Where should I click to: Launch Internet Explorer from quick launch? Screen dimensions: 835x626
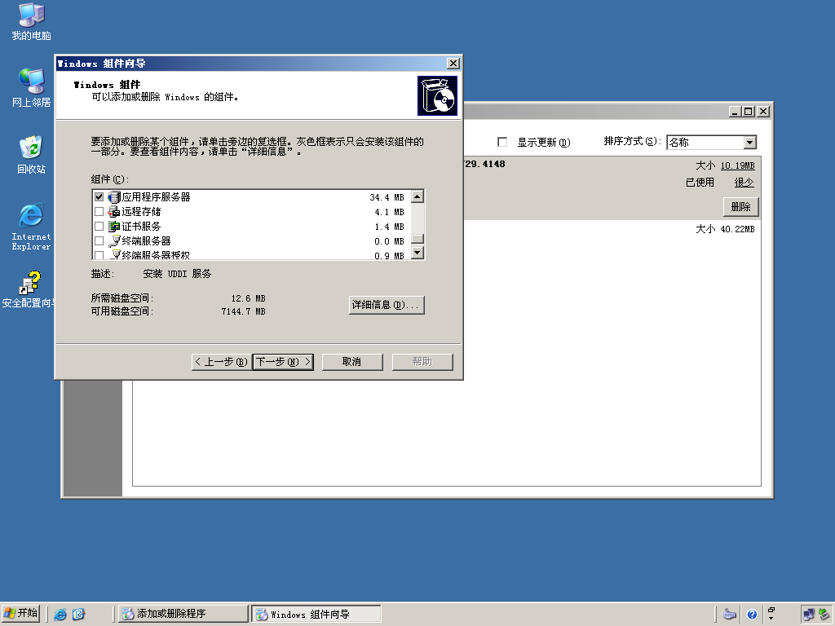coord(60,615)
